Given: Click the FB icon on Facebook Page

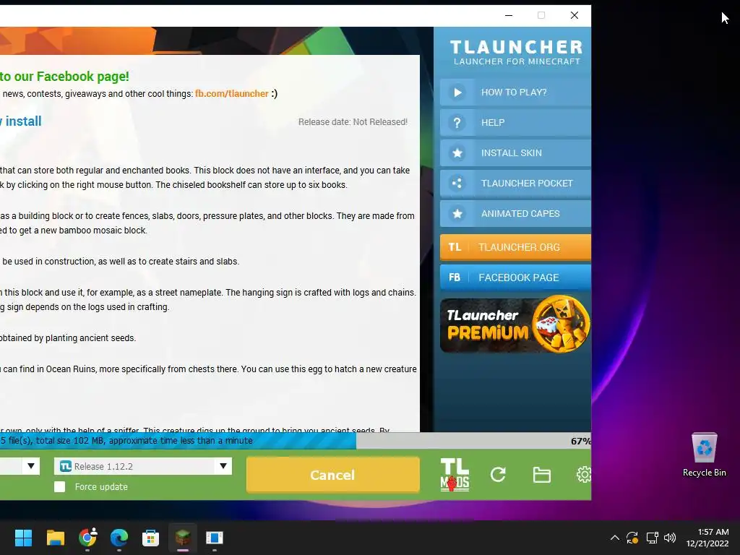Looking at the screenshot, I should (455, 277).
